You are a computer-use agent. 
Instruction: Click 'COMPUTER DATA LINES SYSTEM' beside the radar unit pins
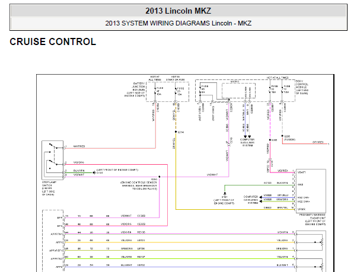[251, 200]
